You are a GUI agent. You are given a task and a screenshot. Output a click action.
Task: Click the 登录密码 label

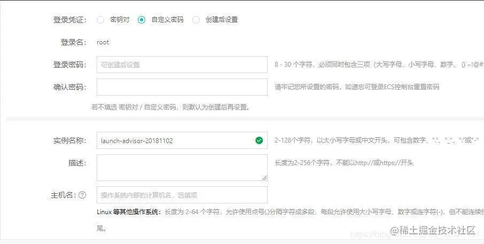point(70,65)
